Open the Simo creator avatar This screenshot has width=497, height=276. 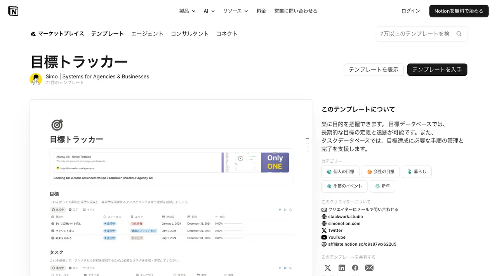36,79
